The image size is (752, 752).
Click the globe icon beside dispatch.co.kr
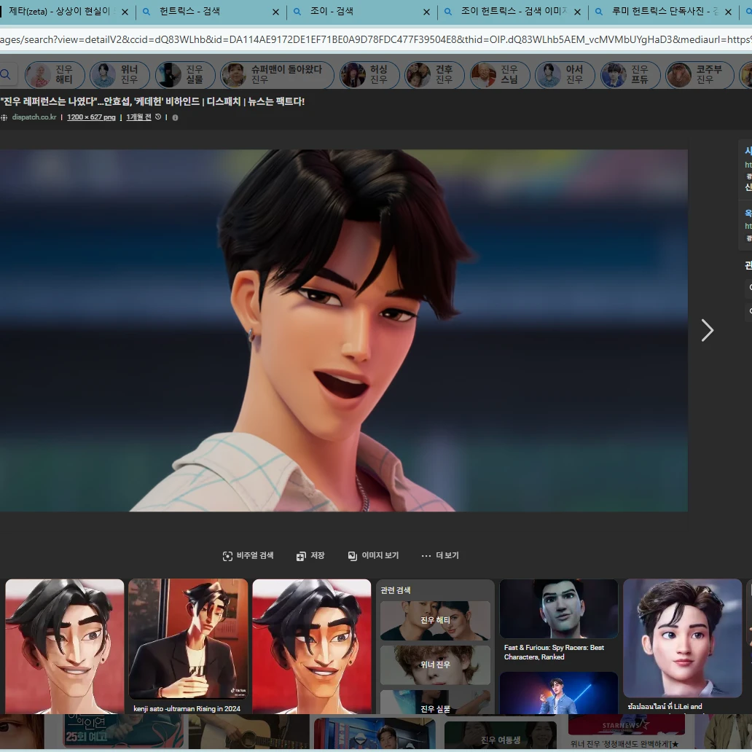4,117
